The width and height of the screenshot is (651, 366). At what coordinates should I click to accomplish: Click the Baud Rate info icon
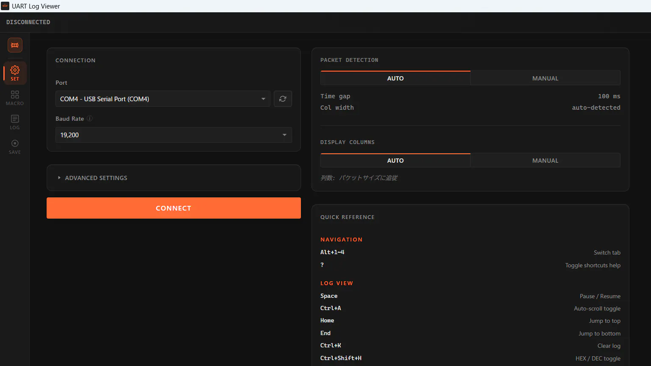[x=89, y=119]
